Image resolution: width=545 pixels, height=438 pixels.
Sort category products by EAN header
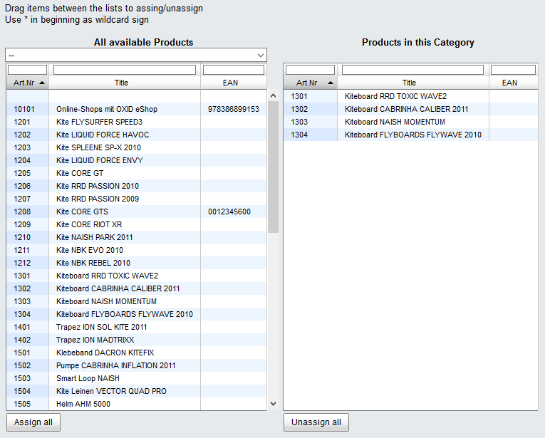coord(514,83)
